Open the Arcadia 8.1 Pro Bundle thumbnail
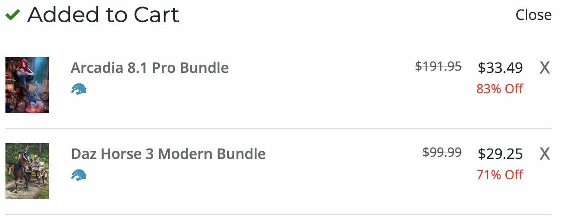Image resolution: width=562 pixels, height=221 pixels. point(27,85)
